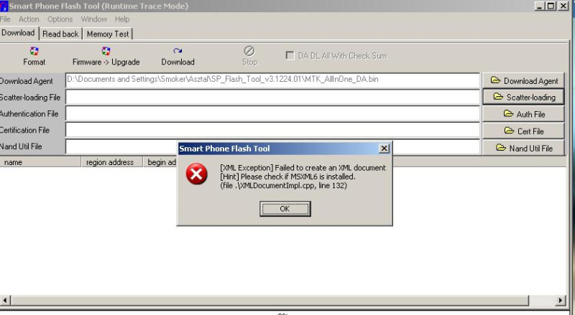Click the Certification File input field
Image resolution: width=575 pixels, height=315 pixels.
[x=272, y=130]
